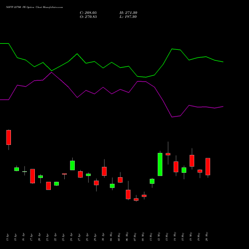This screenshot has width=249, height=249.
Task: Click the '04 May' date axis label
Action: 111,237
